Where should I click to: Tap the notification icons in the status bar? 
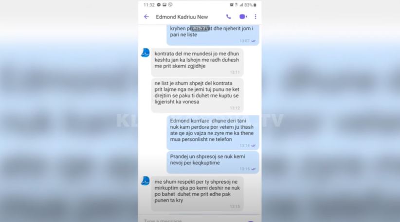[164, 5]
